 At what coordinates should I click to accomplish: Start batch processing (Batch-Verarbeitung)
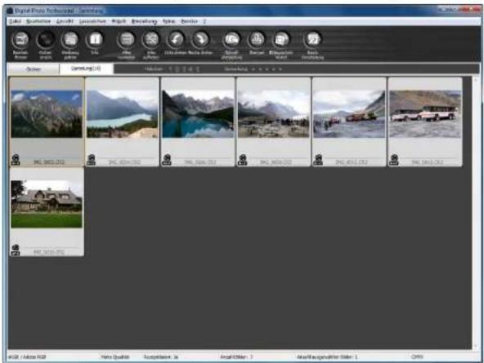tap(312, 45)
